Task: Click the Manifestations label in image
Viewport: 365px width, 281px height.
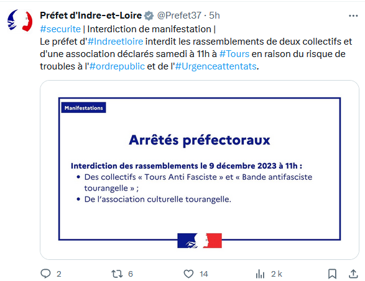Action: [83, 108]
